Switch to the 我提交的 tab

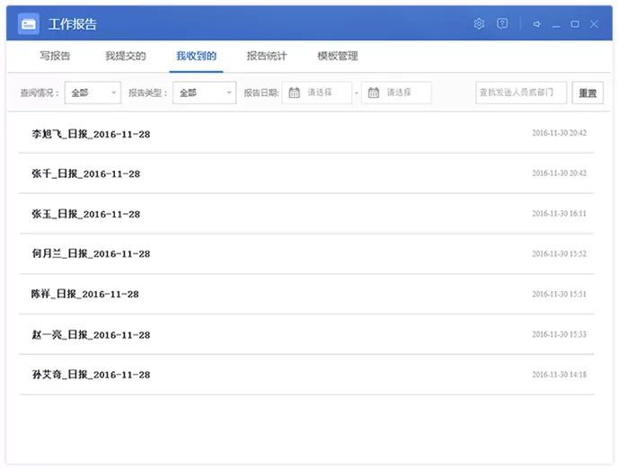pyautogui.click(x=126, y=56)
